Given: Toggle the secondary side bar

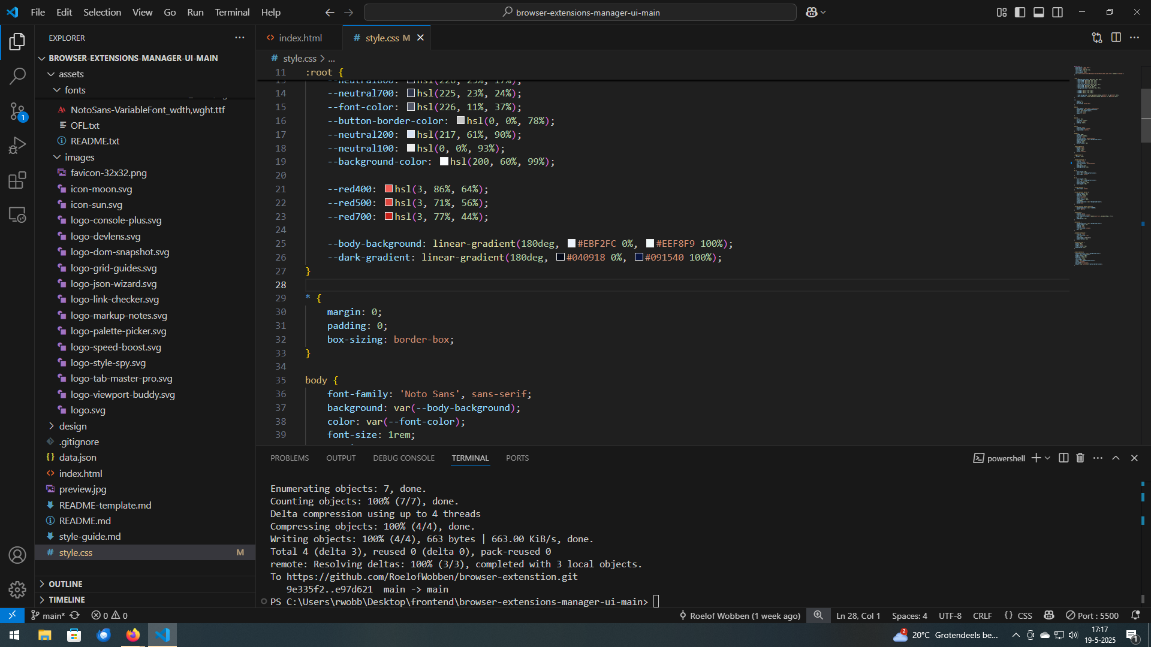Looking at the screenshot, I should [1057, 12].
